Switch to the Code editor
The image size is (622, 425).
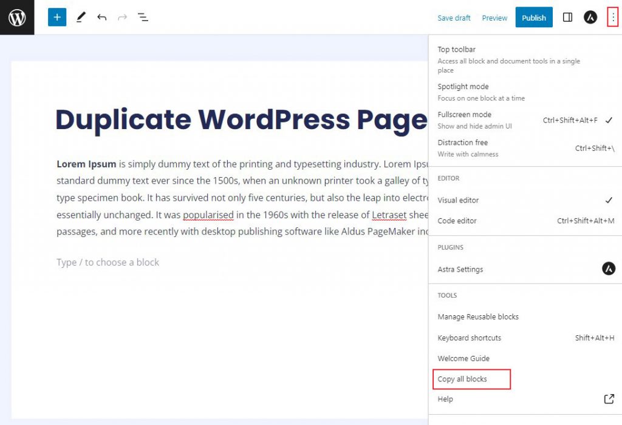click(x=458, y=221)
